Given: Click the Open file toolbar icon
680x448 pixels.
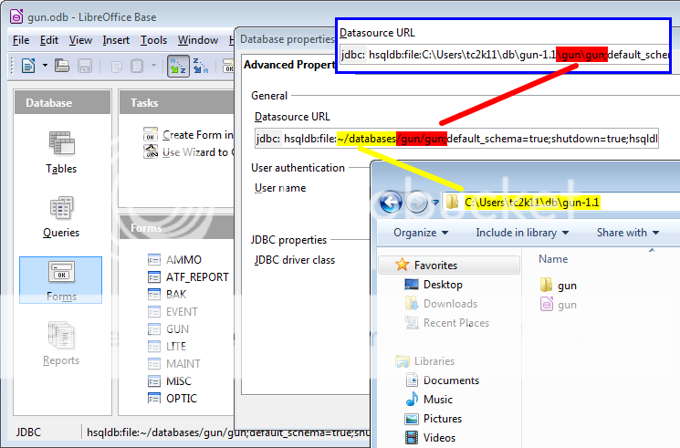Looking at the screenshot, I should 62,66.
